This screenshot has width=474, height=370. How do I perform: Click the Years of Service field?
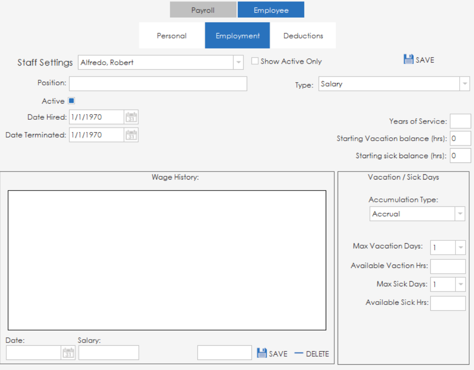(x=460, y=121)
